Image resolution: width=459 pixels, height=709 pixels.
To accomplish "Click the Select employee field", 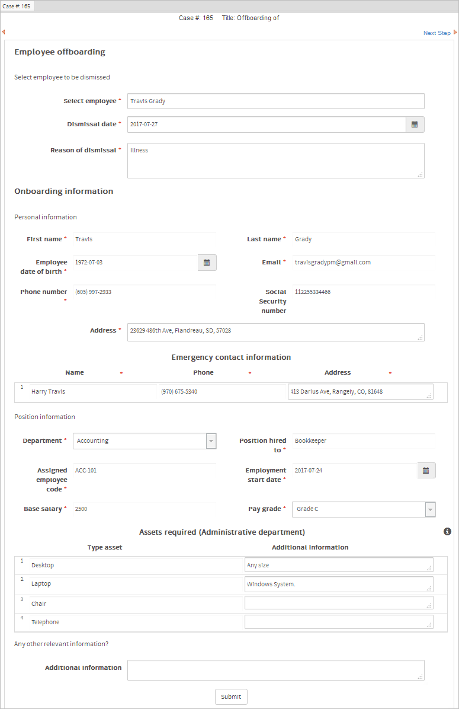I will click(x=275, y=101).
